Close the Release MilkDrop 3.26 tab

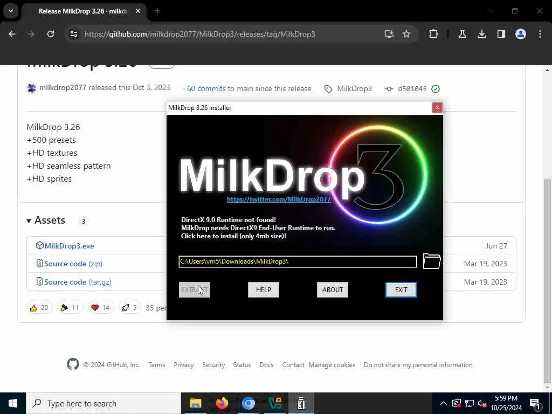pyautogui.click(x=138, y=11)
